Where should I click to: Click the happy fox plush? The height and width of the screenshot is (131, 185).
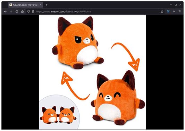pos(118,98)
